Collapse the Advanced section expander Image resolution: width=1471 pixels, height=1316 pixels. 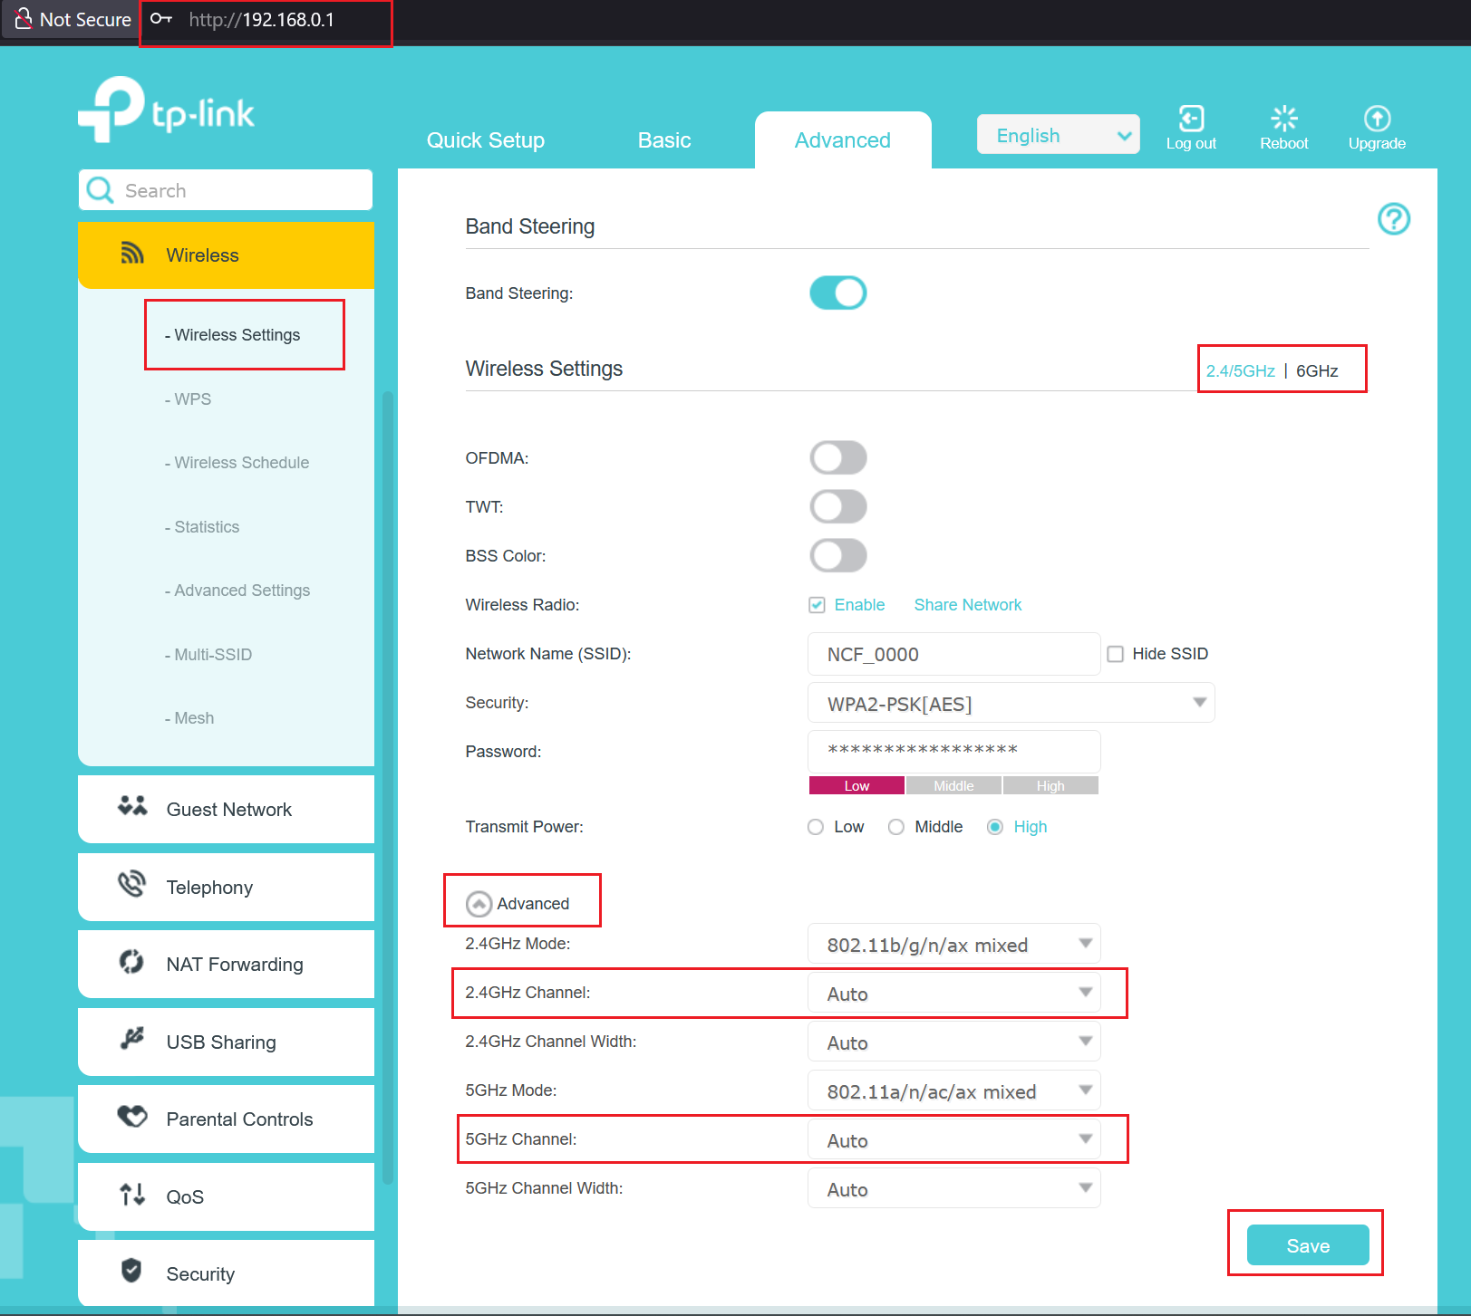pos(479,904)
